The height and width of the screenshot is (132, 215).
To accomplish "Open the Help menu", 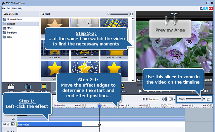I will (20, 8).
